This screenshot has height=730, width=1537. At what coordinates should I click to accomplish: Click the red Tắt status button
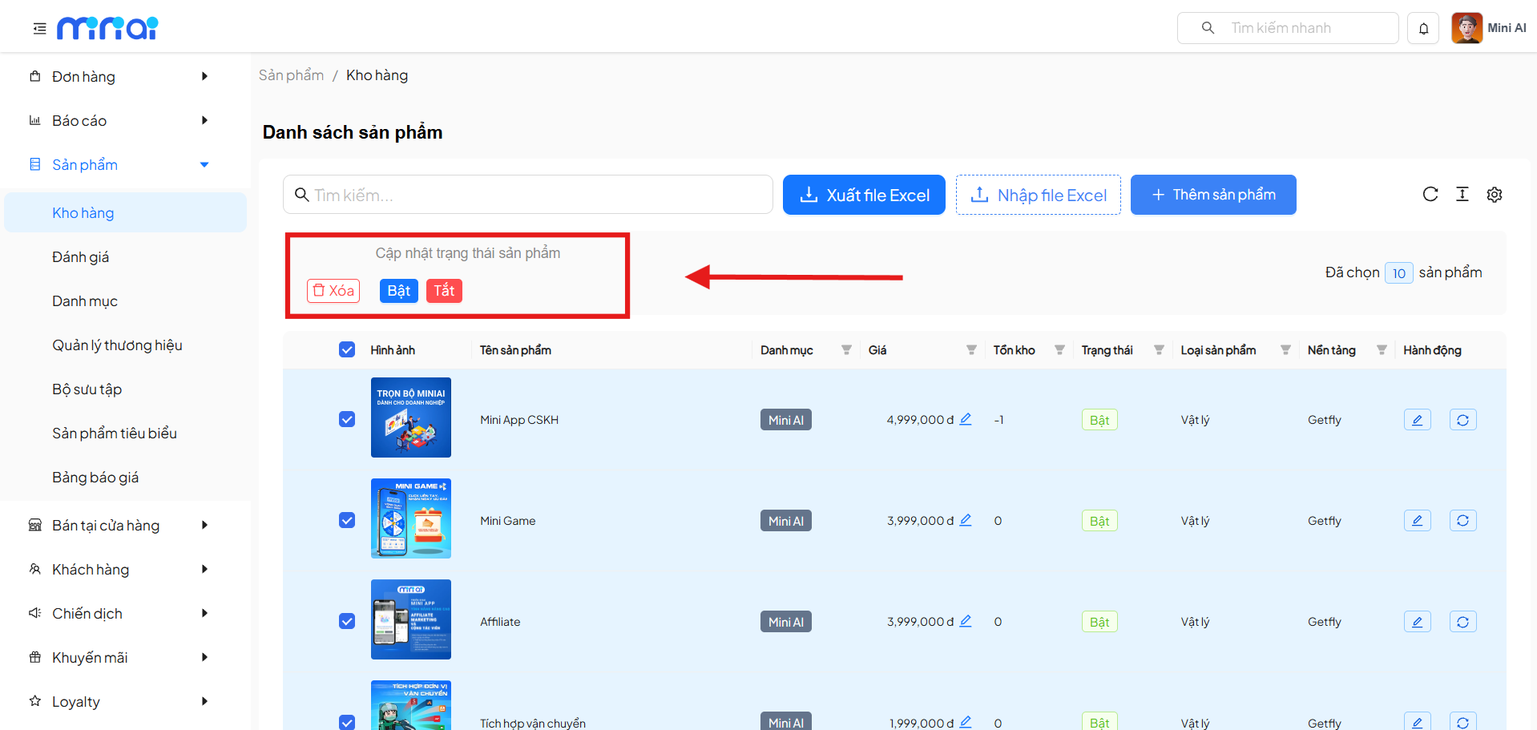444,291
